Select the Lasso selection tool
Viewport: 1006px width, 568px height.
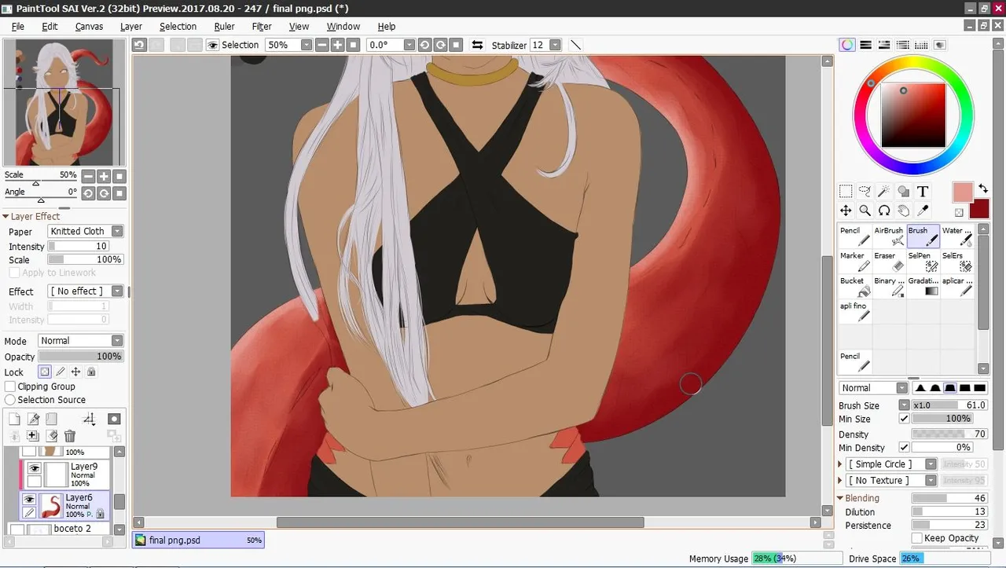click(865, 191)
